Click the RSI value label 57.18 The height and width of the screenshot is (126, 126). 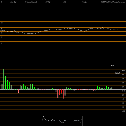pos(116,29)
